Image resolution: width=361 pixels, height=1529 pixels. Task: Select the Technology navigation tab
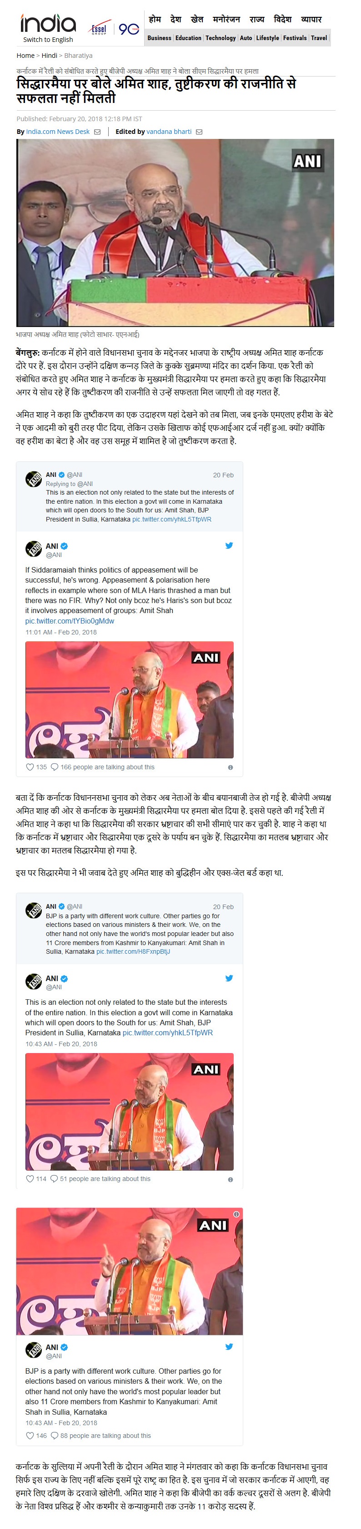221,38
